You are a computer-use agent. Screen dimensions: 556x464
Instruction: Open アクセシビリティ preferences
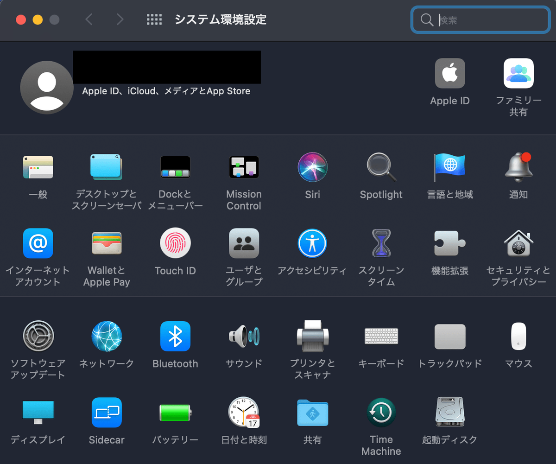(312, 243)
